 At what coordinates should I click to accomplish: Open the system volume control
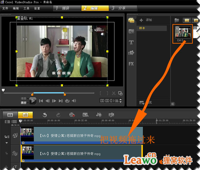74,101
